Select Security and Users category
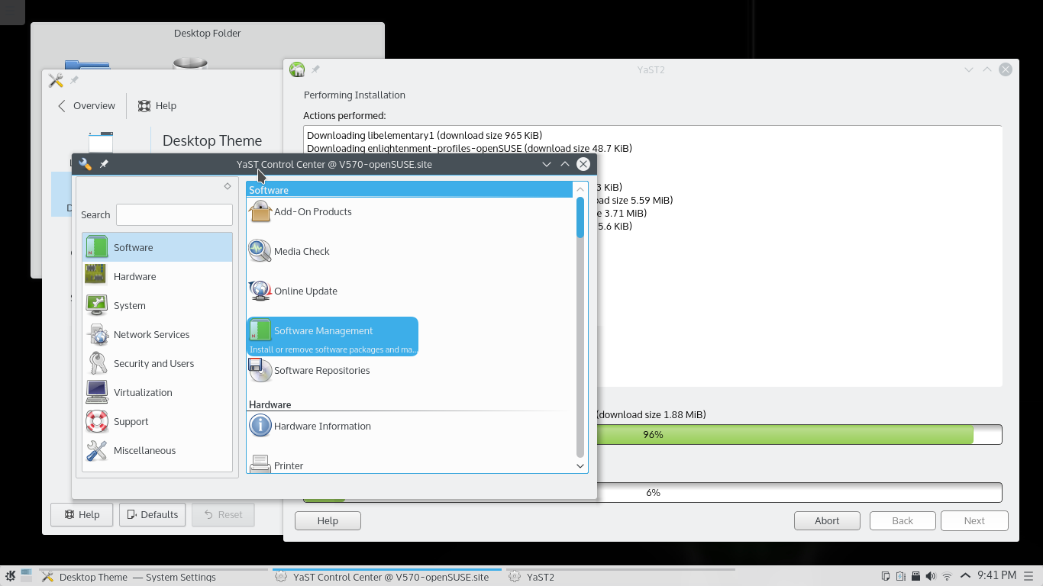Viewport: 1043px width, 586px height. (157, 363)
